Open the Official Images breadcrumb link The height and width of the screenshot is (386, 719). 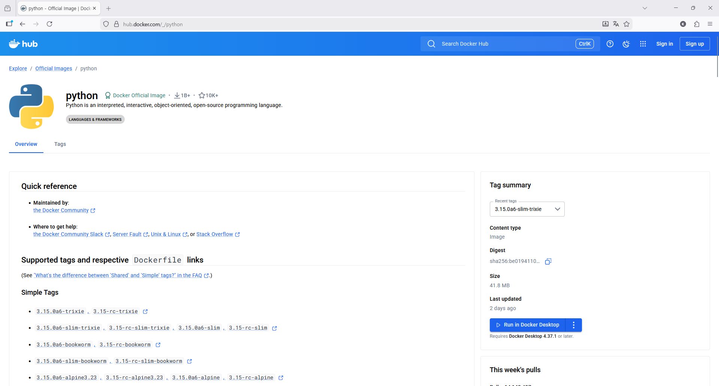coord(54,68)
